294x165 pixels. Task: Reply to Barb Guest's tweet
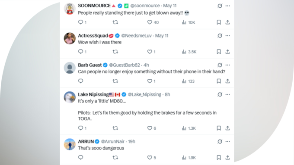[x=80, y=81]
